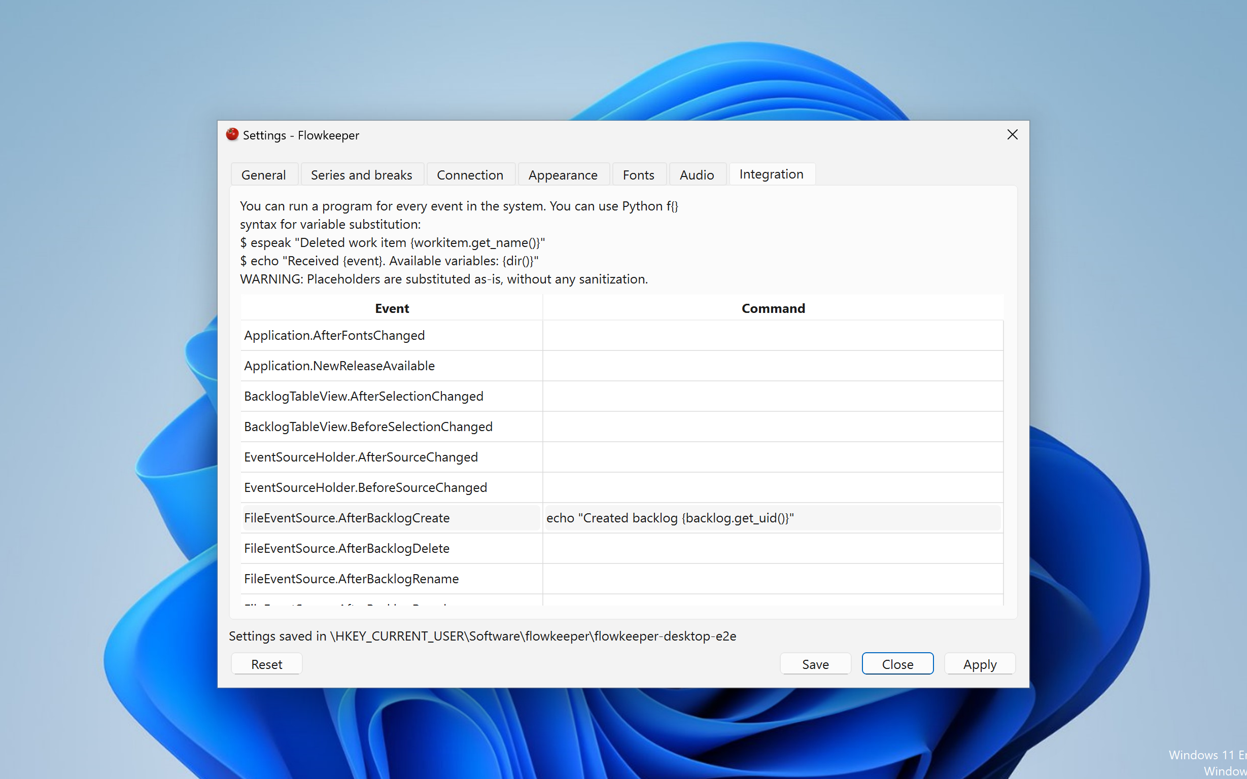Edit the echo "Created backlog" command cell
This screenshot has height=779, width=1247.
point(773,518)
